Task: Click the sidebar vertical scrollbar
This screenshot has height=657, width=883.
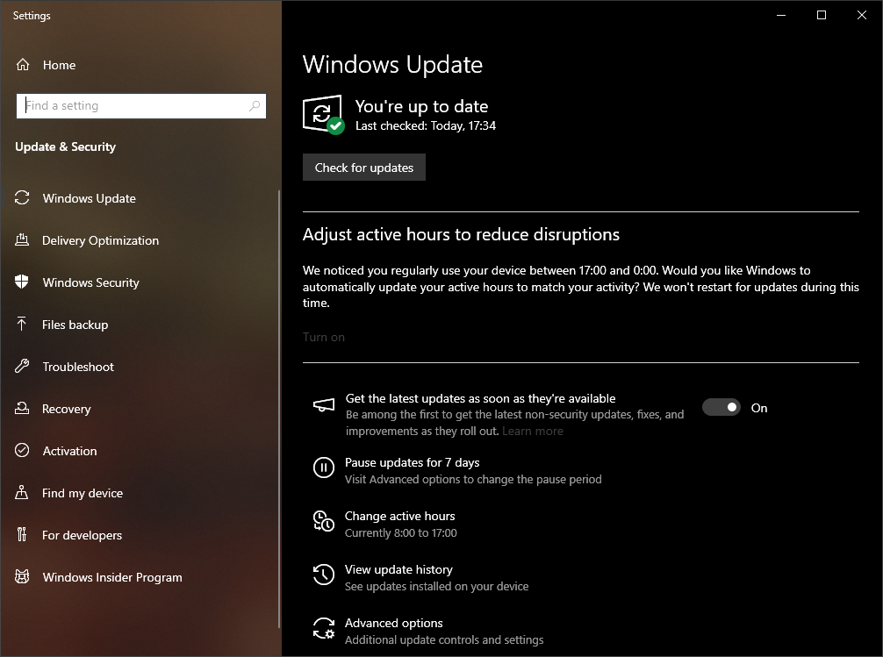Action: [279, 410]
